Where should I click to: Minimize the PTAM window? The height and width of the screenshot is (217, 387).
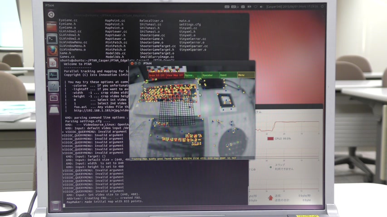click(x=136, y=63)
